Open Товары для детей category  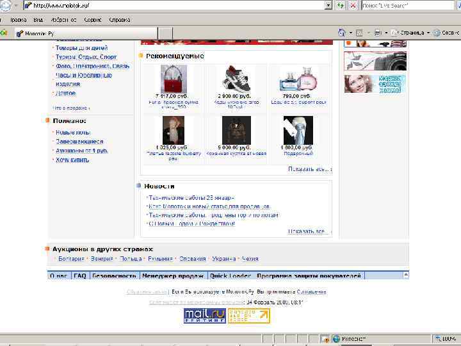click(x=82, y=47)
